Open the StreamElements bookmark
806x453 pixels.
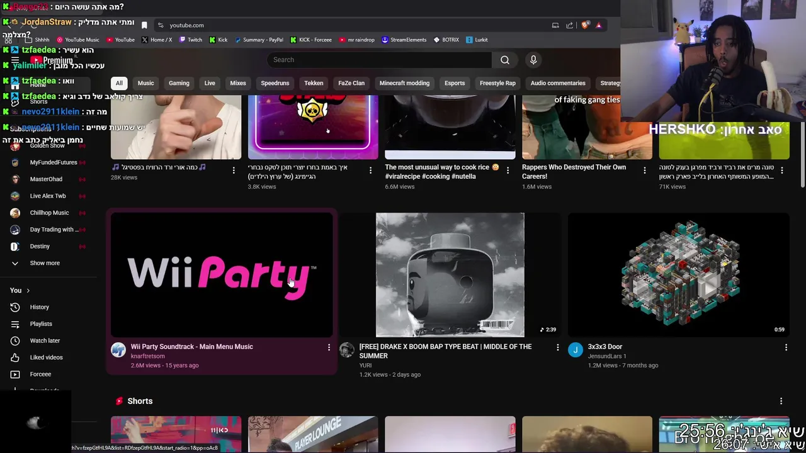404,40
